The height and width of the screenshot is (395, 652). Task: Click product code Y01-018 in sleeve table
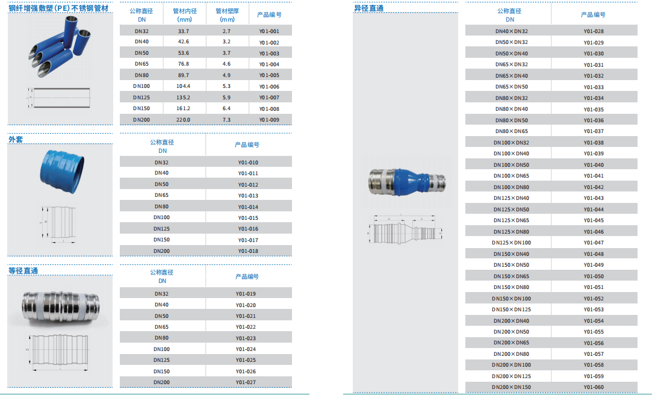click(247, 251)
